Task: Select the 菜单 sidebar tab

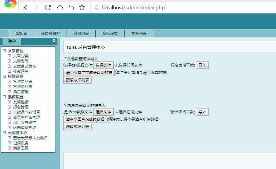Action: coord(12,41)
